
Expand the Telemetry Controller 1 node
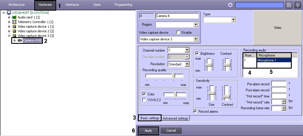click(x=9, y=22)
